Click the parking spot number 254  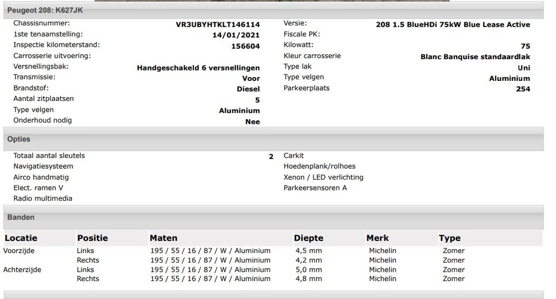[x=523, y=89]
